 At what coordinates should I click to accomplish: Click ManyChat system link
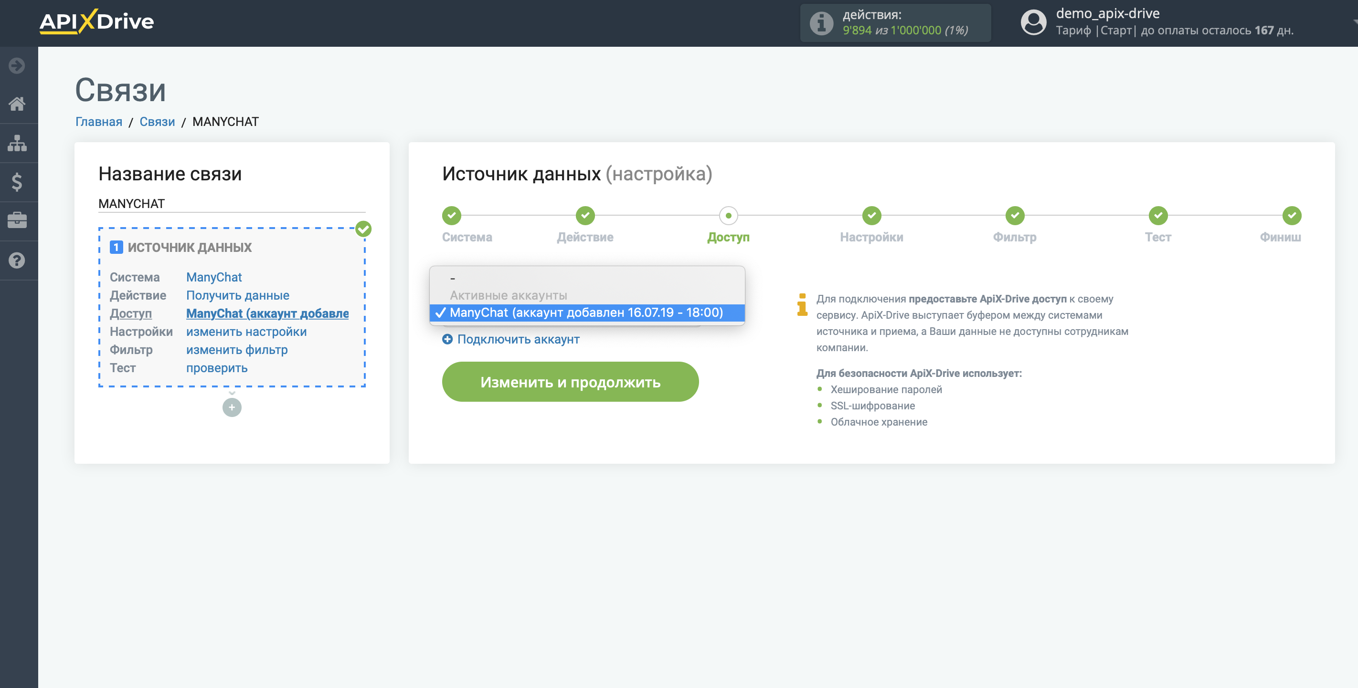[214, 277]
